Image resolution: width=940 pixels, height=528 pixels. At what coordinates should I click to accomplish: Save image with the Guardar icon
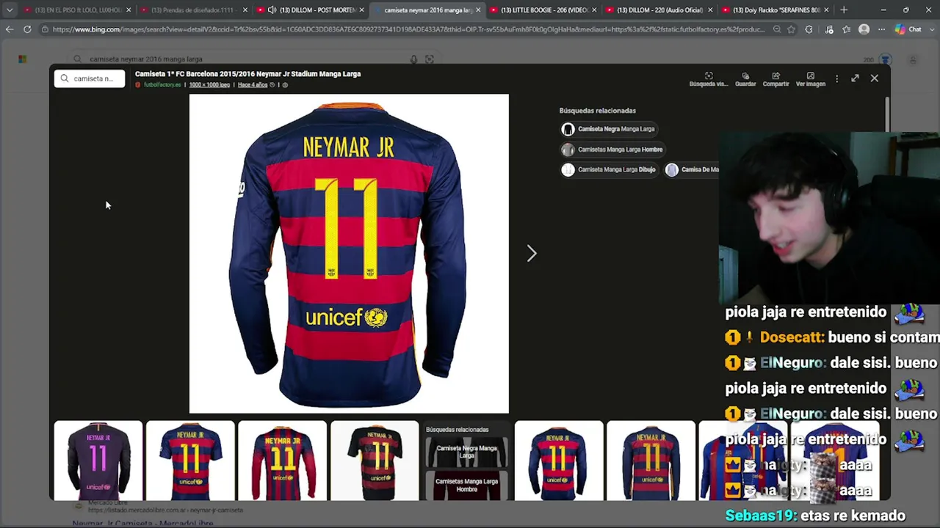pyautogui.click(x=745, y=79)
